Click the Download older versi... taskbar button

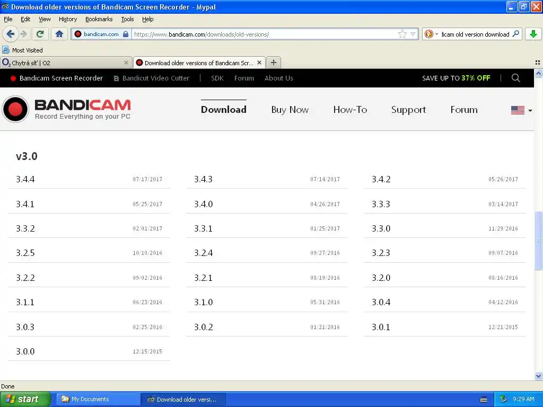pyautogui.click(x=183, y=400)
